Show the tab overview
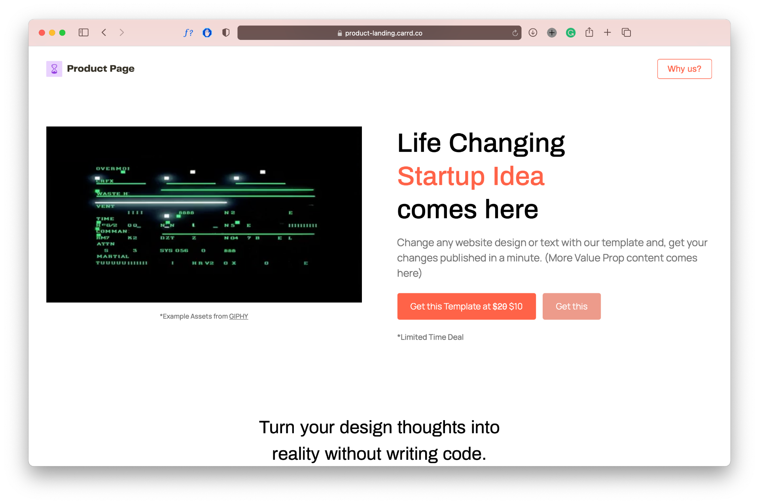Screen dimensions: 759x504 pos(626,33)
